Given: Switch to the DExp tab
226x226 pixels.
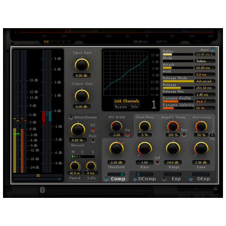Looking at the screenshot, I should coord(203,179).
